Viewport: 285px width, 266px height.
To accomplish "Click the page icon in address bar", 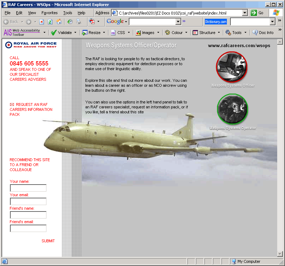I will (x=114, y=13).
